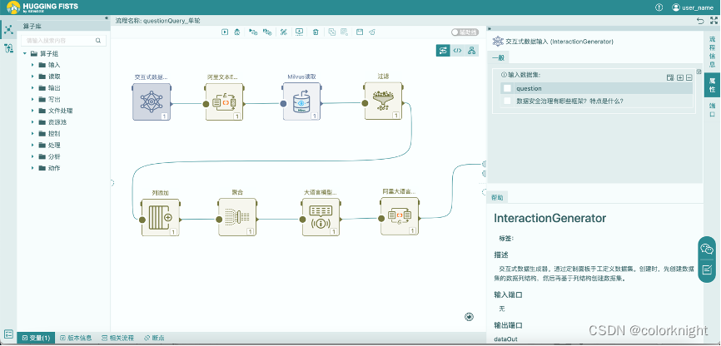The height and width of the screenshot is (346, 721).
Task: Select the 大语言模型 prompt node
Action: (321, 217)
